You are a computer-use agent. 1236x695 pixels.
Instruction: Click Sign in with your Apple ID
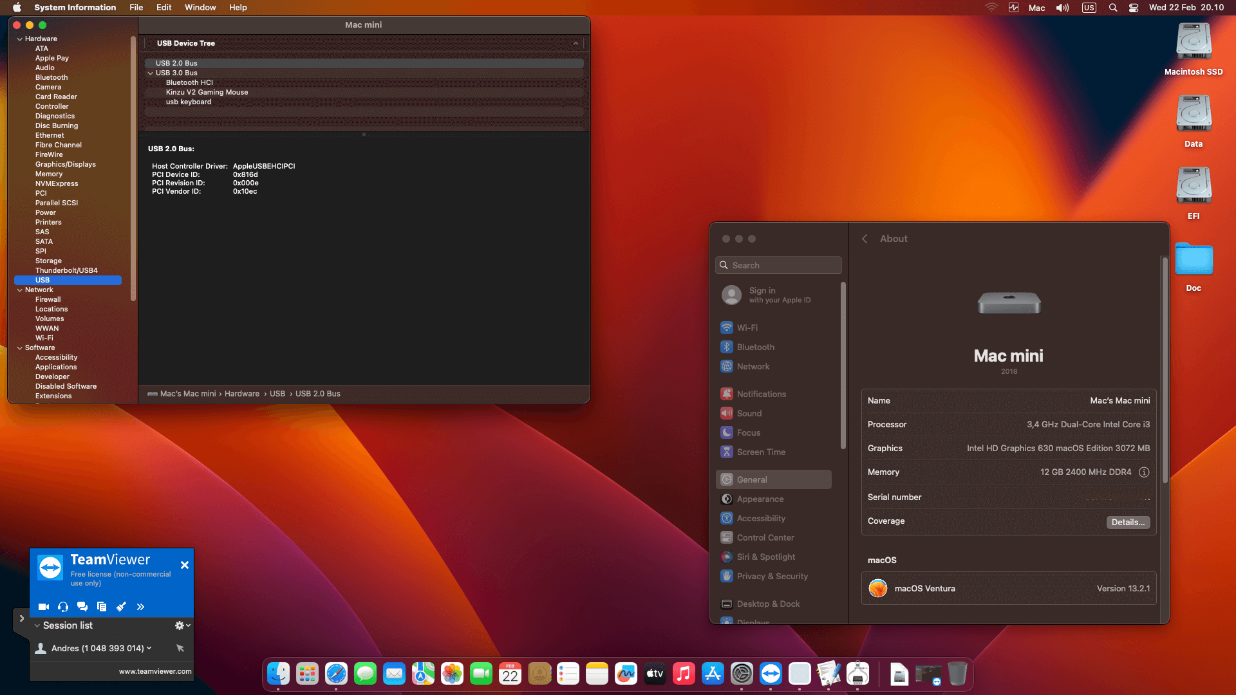point(766,295)
